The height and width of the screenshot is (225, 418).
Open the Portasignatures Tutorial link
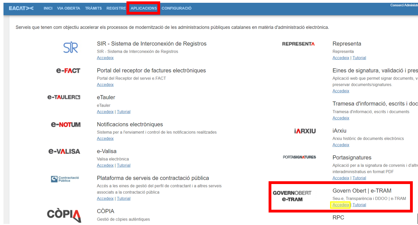coord(359,178)
